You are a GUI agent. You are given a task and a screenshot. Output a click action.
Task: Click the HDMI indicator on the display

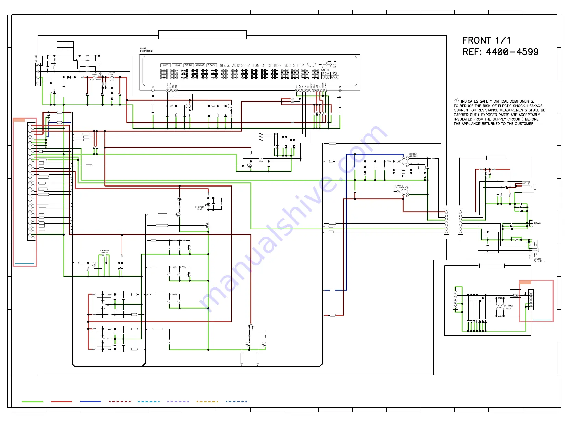(177, 65)
